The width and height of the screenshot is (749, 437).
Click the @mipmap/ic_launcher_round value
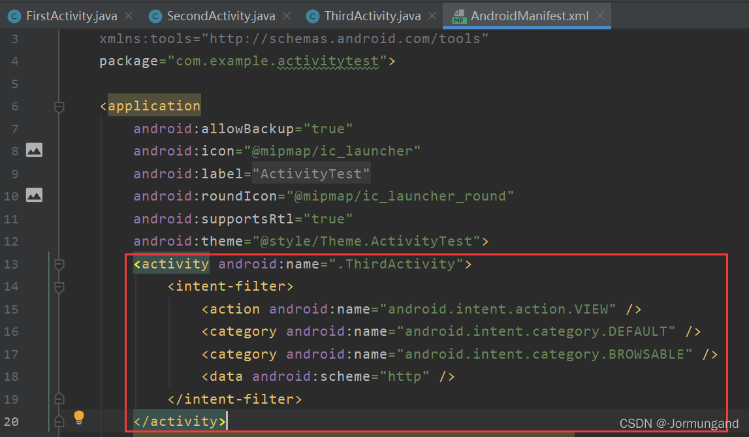[x=400, y=196]
